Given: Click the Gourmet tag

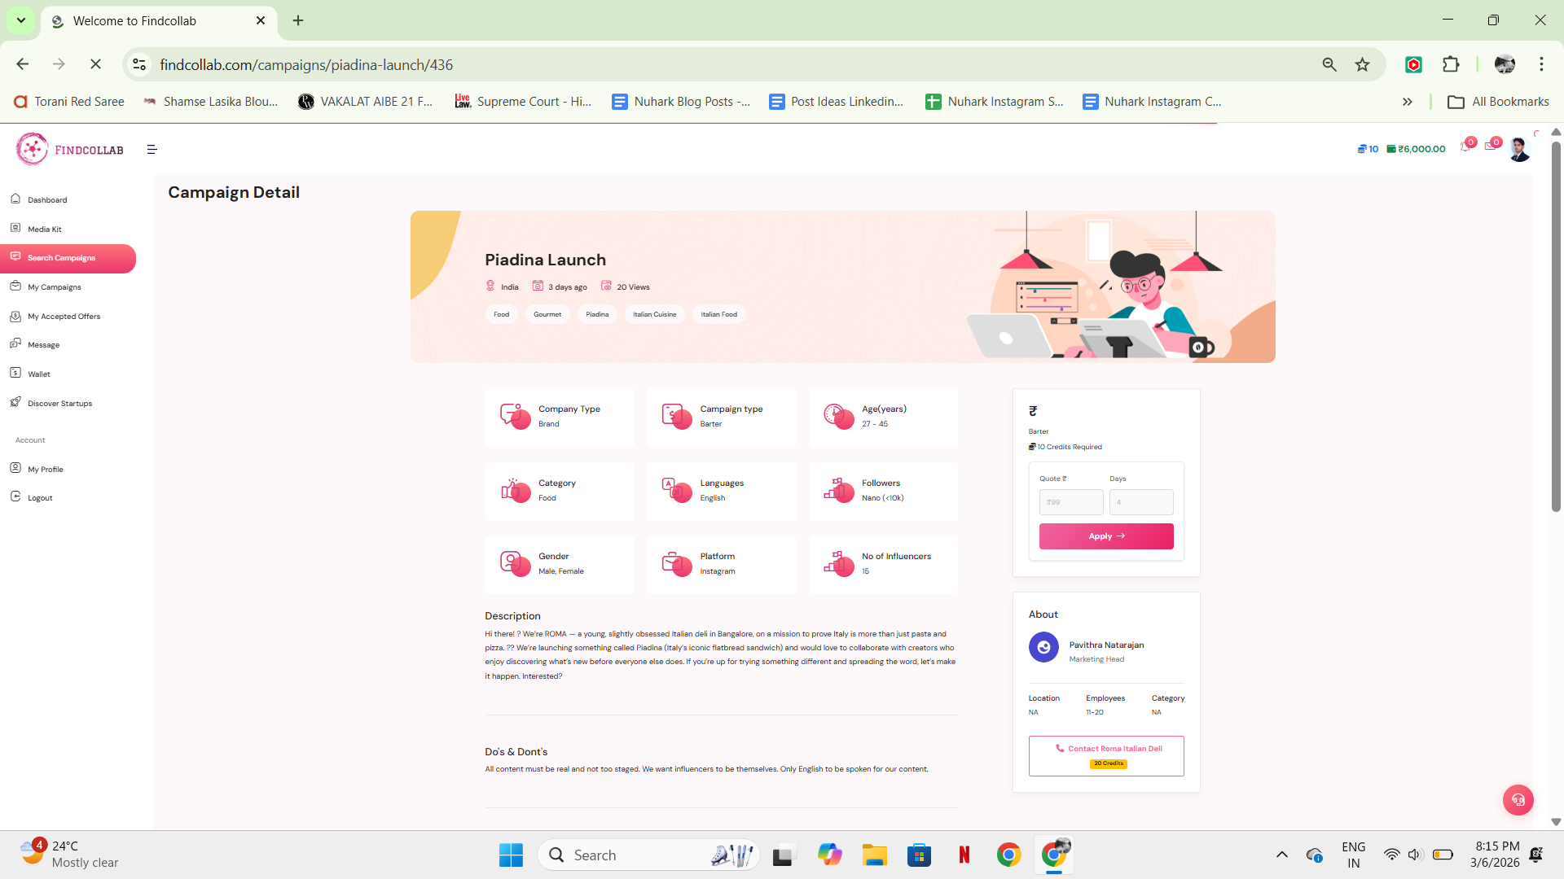Looking at the screenshot, I should click(547, 314).
